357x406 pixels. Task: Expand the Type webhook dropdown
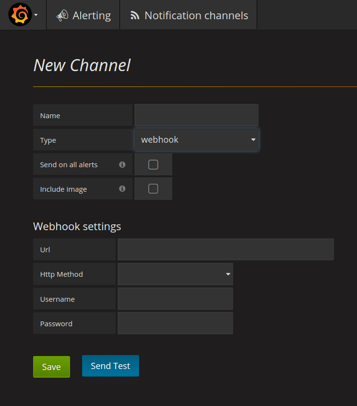(196, 140)
